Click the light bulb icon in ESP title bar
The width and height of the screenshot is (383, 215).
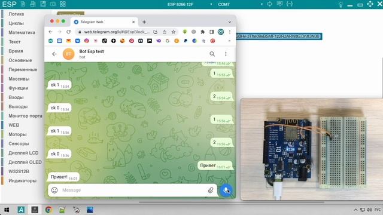coord(341,4)
